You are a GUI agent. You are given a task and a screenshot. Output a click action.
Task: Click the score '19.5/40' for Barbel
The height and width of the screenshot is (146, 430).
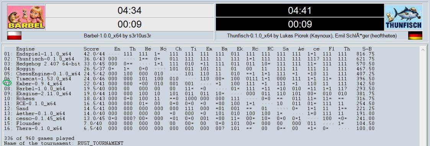[x=94, y=88]
